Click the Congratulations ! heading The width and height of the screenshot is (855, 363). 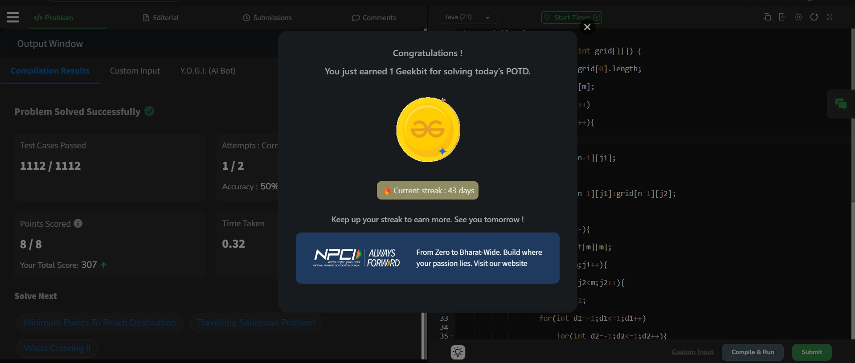[428, 53]
